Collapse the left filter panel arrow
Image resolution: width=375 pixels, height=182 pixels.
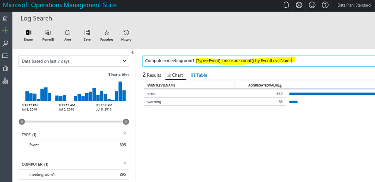pyautogui.click(x=132, y=52)
